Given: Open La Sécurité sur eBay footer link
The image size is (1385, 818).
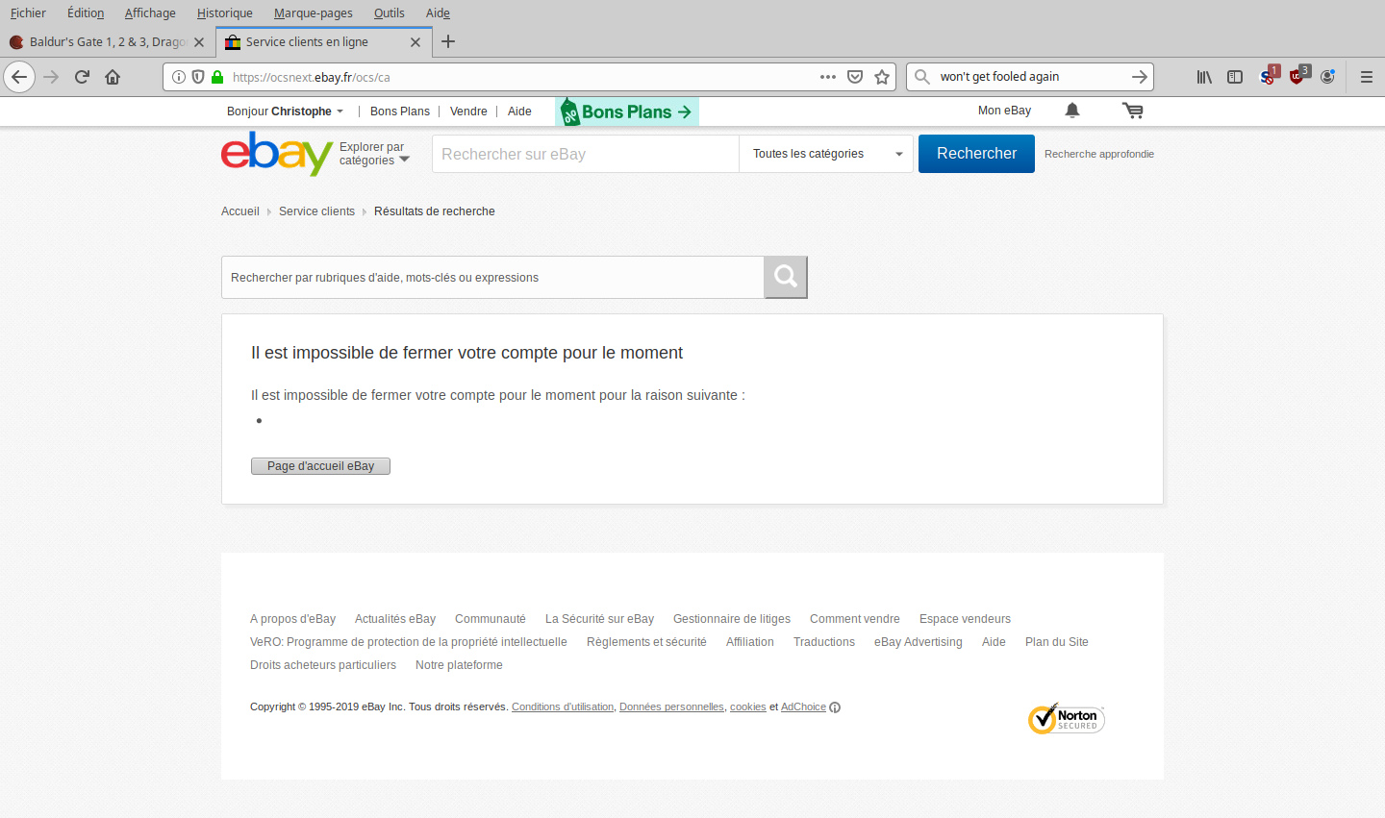Looking at the screenshot, I should click(x=599, y=619).
